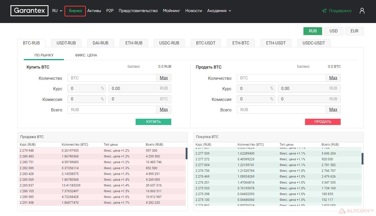376x216 pixels.
Task: Go to Активы in the navigation
Action: pos(94,11)
